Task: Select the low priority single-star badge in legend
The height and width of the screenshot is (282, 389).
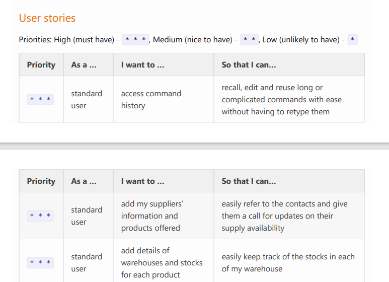Action: pos(353,39)
